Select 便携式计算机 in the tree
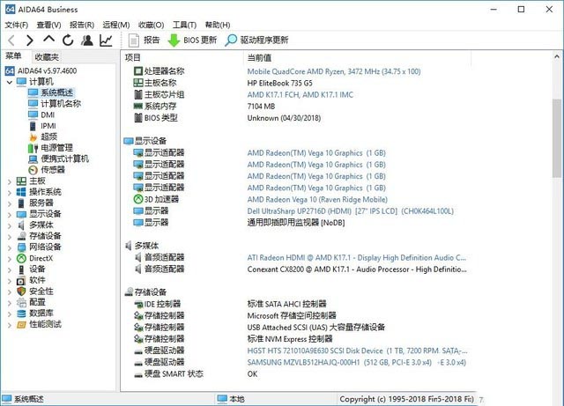The width and height of the screenshot is (564, 406). [59, 159]
